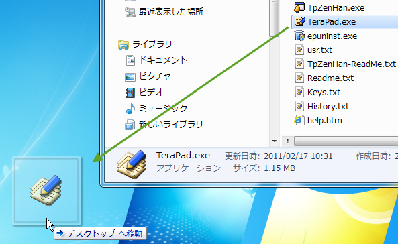Click the large TeraPad icon in details pane
The width and height of the screenshot is (398, 244).
(132, 164)
